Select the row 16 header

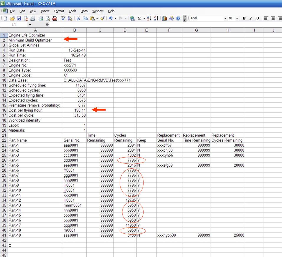click(4, 110)
